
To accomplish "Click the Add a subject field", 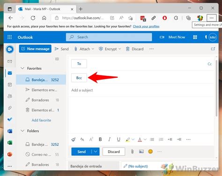I will 141,90.
